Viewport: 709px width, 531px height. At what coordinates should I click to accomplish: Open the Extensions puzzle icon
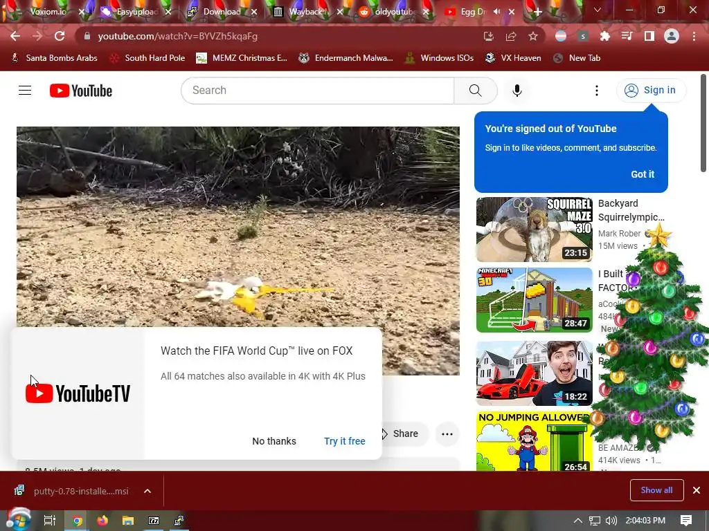pos(604,36)
